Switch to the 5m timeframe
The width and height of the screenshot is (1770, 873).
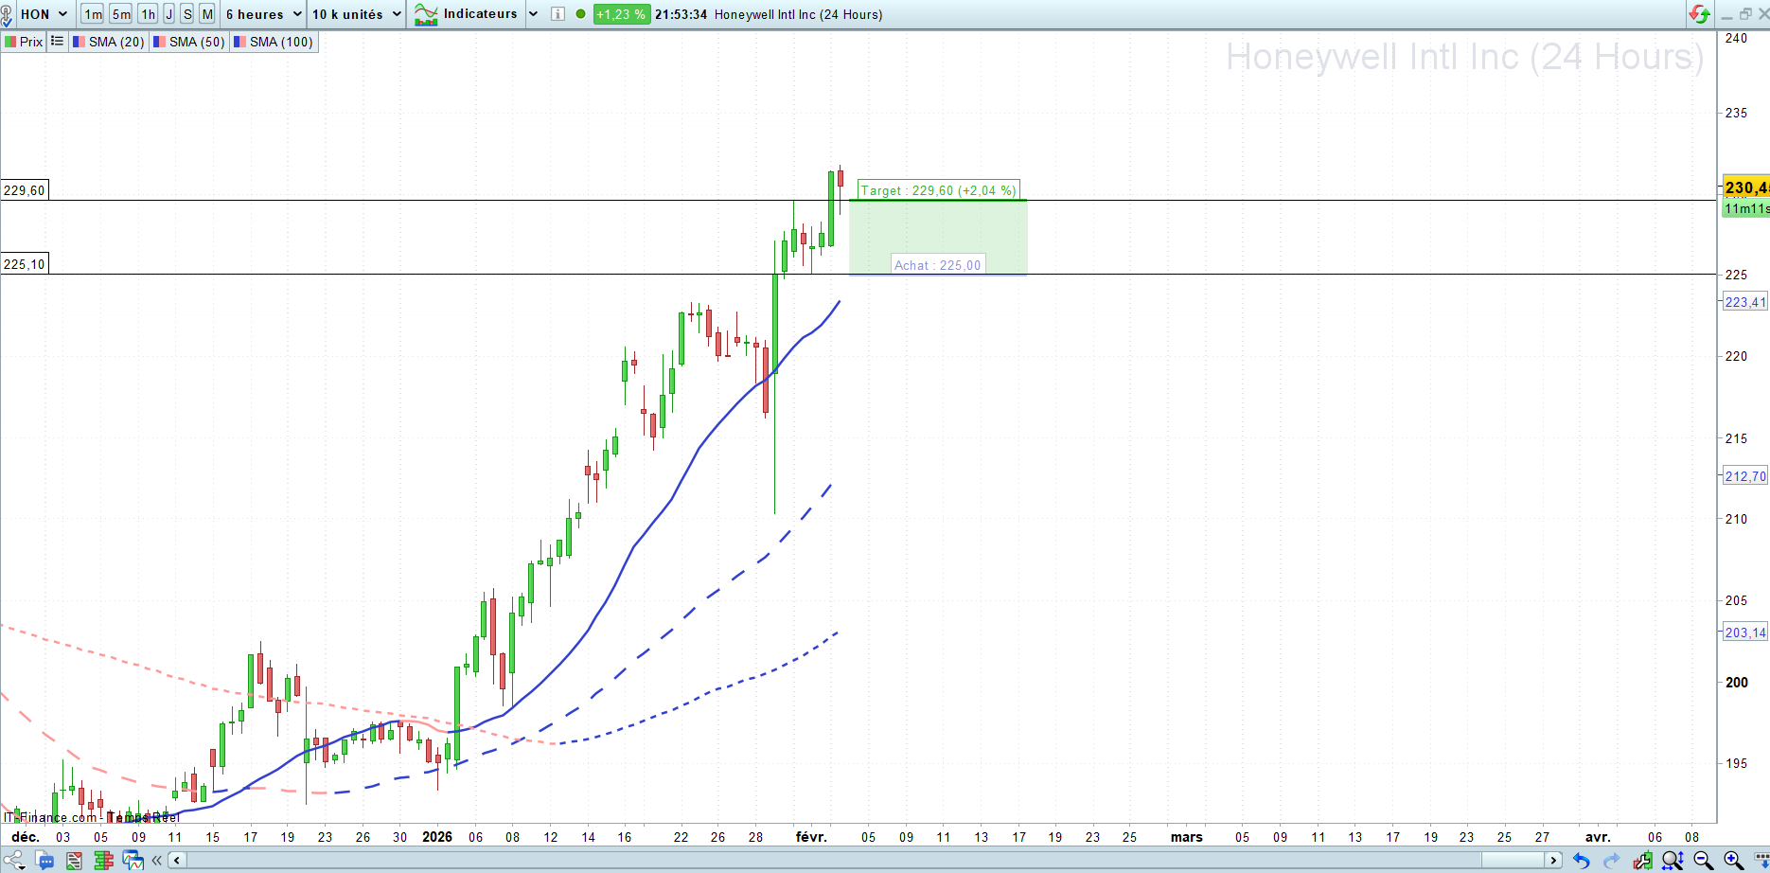121,14
